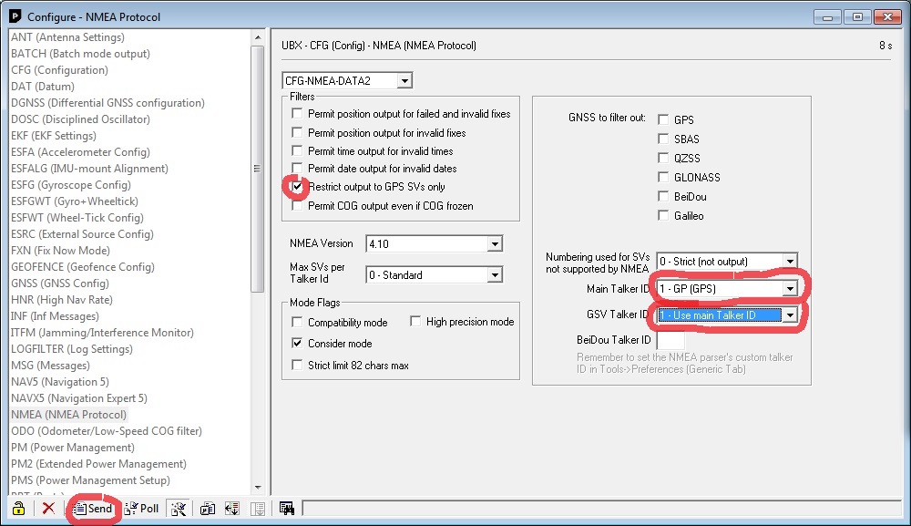Open the CFG-NMEA-DATA2 dropdown
This screenshot has height=526, width=911.
pos(404,81)
